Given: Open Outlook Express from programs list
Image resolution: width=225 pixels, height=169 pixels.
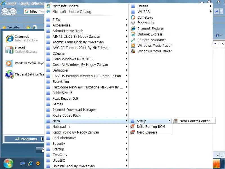Looking at the screenshot, I should click(171, 34).
